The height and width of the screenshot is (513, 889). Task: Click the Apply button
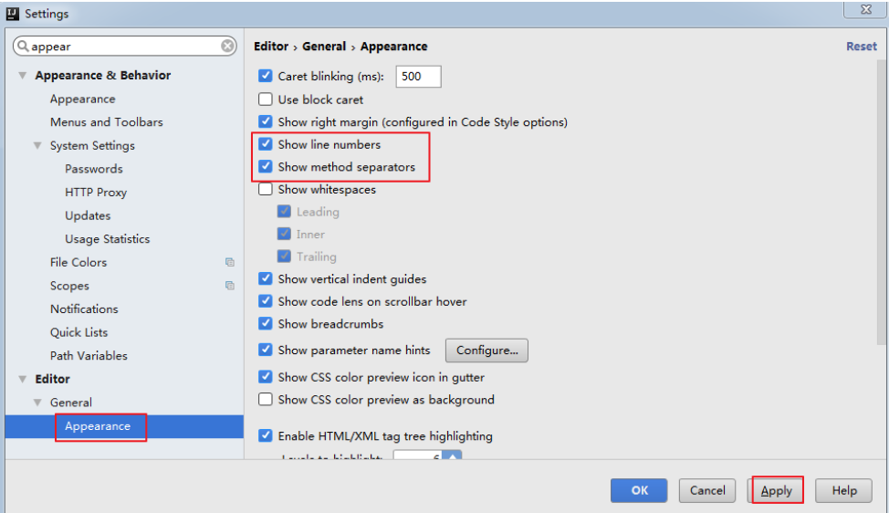pyautogui.click(x=777, y=490)
